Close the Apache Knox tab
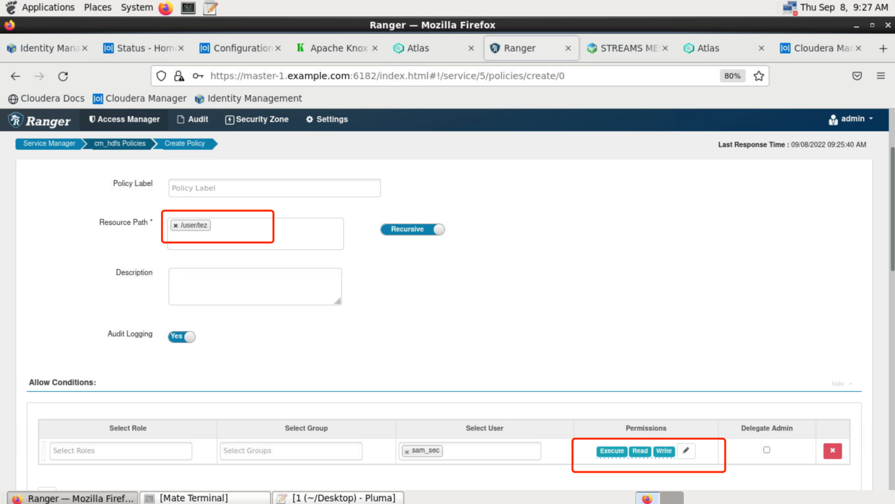Viewport: 895px width, 504px height. point(375,48)
